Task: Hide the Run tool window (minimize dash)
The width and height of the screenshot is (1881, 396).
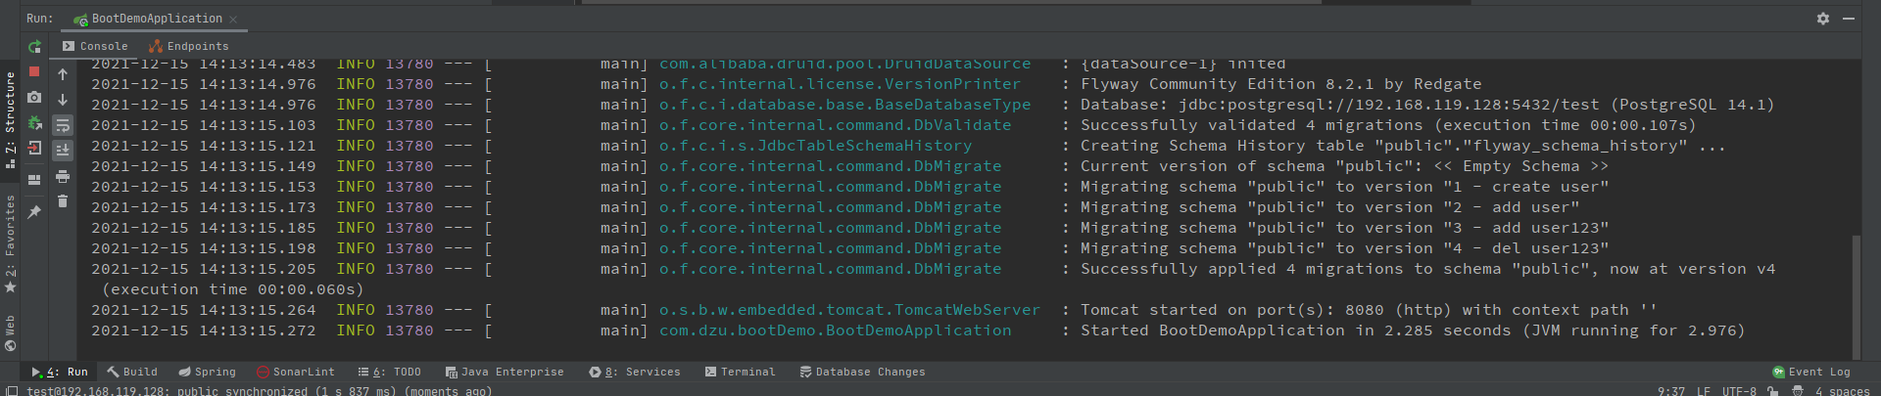Action: (1849, 19)
